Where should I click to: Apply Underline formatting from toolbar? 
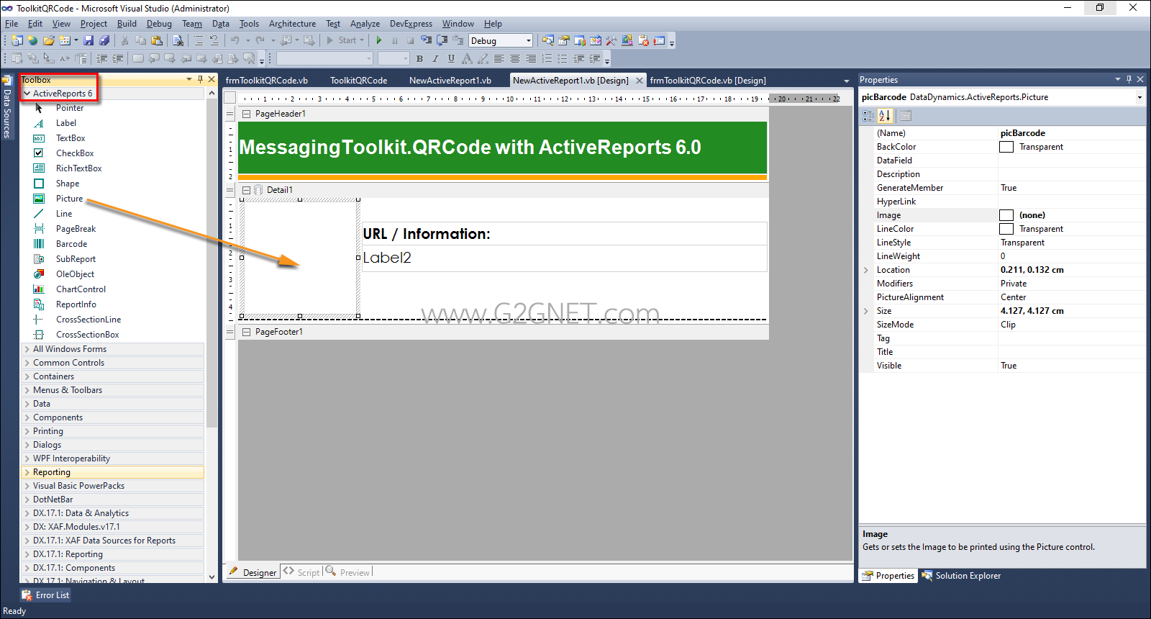(451, 58)
